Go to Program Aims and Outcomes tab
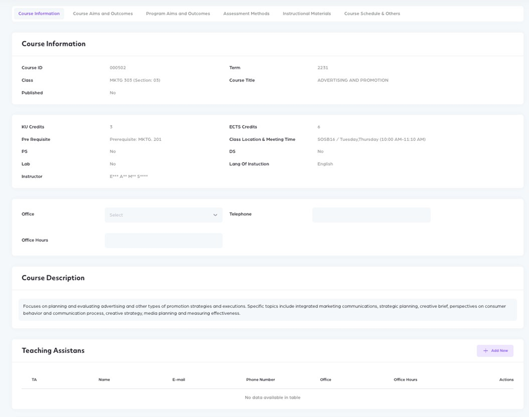 pyautogui.click(x=178, y=14)
